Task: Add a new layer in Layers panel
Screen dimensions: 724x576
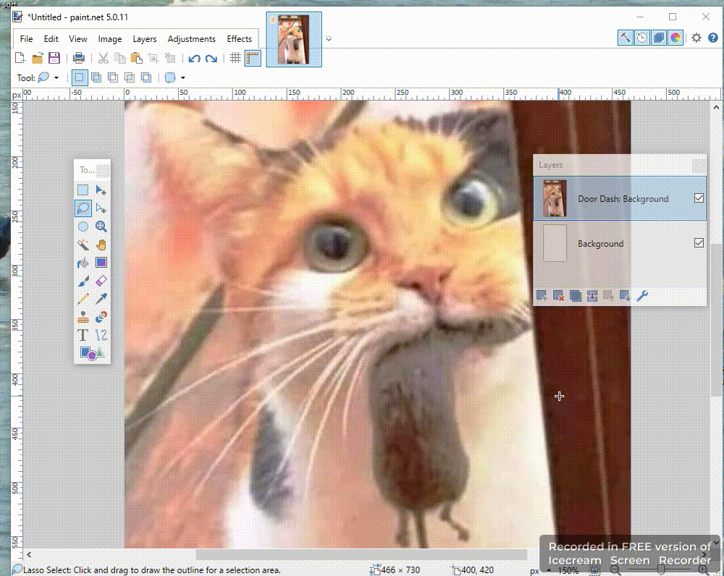Action: click(542, 296)
